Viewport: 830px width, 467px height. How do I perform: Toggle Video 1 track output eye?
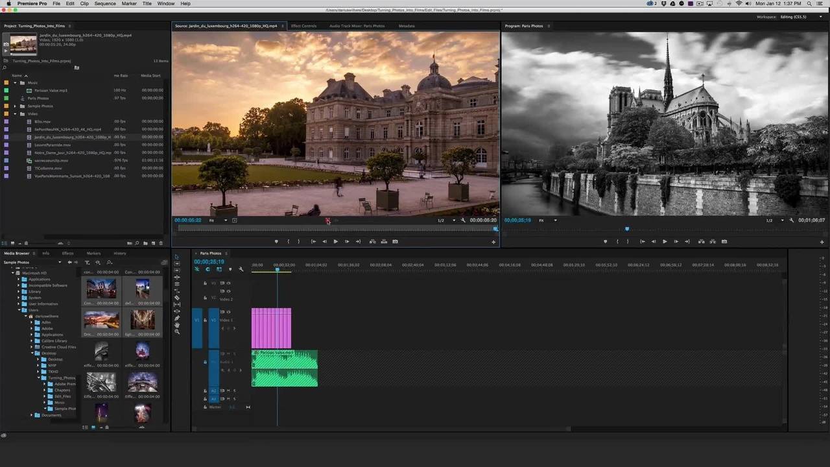coord(229,312)
